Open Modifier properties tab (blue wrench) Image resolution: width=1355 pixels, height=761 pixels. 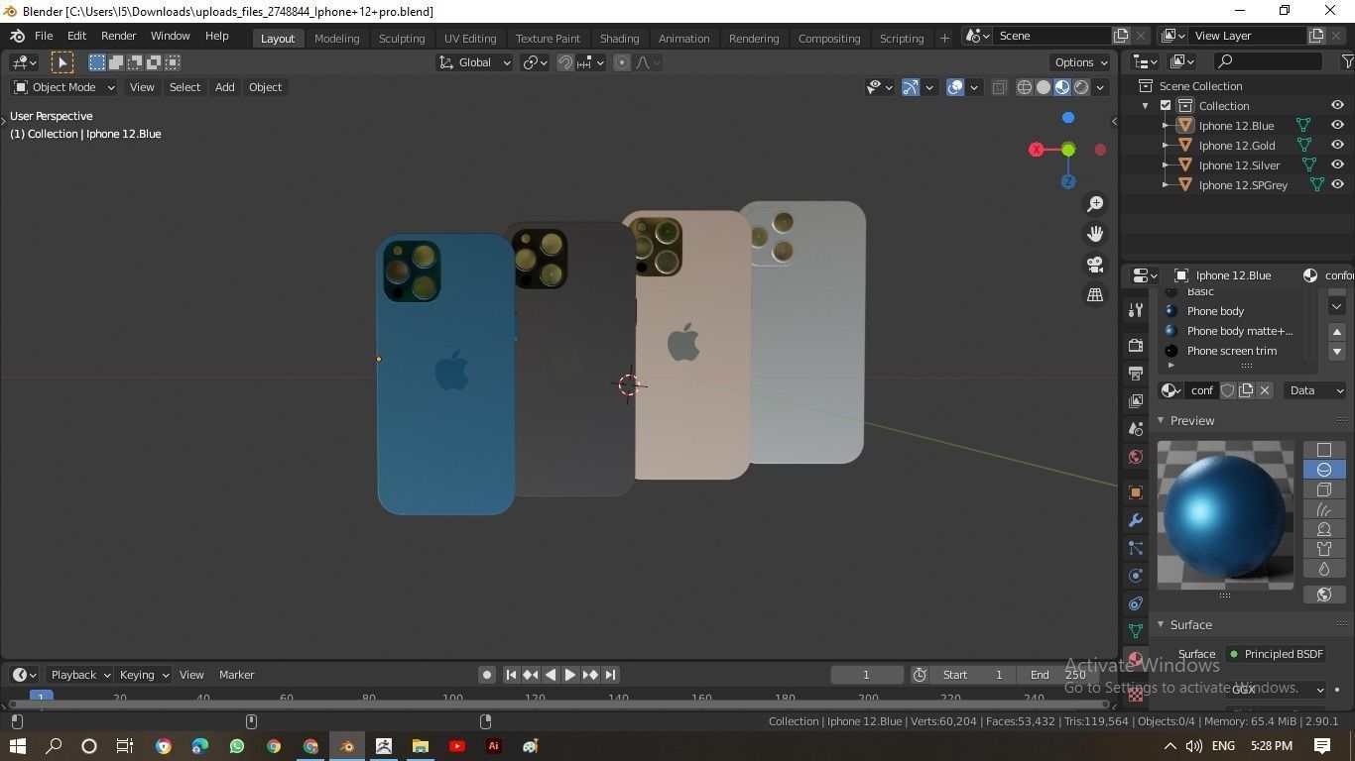pyautogui.click(x=1136, y=520)
